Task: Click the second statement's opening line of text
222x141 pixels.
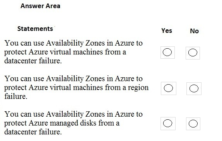Action: [x=73, y=78]
